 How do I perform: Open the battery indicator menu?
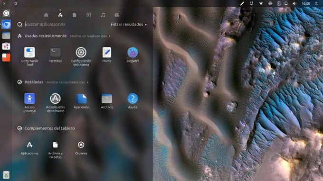click(286, 3)
